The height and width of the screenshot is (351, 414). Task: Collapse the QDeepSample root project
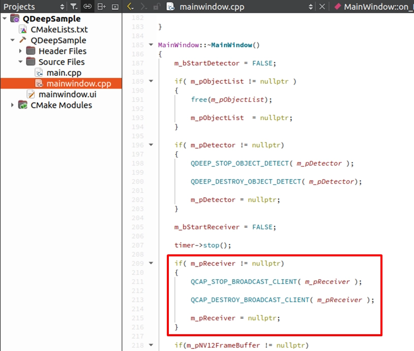[x=5, y=18]
